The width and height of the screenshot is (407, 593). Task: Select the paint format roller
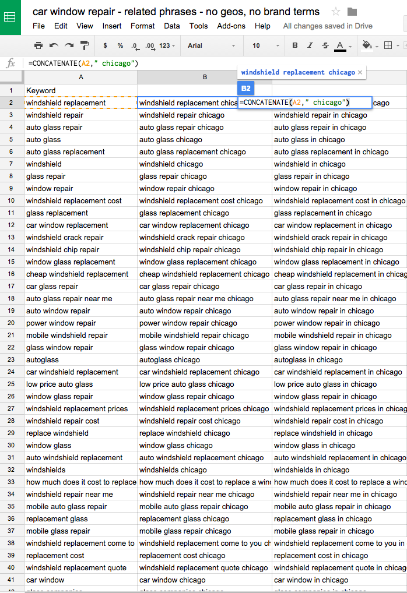[85, 45]
